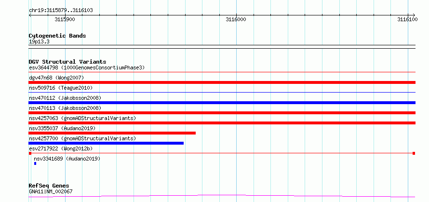Click the 19p13.3 band label
Screen dimensions: 429x202
(x=39, y=41)
